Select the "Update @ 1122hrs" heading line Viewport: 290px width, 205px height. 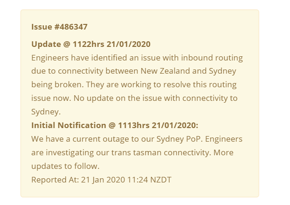(x=91, y=44)
